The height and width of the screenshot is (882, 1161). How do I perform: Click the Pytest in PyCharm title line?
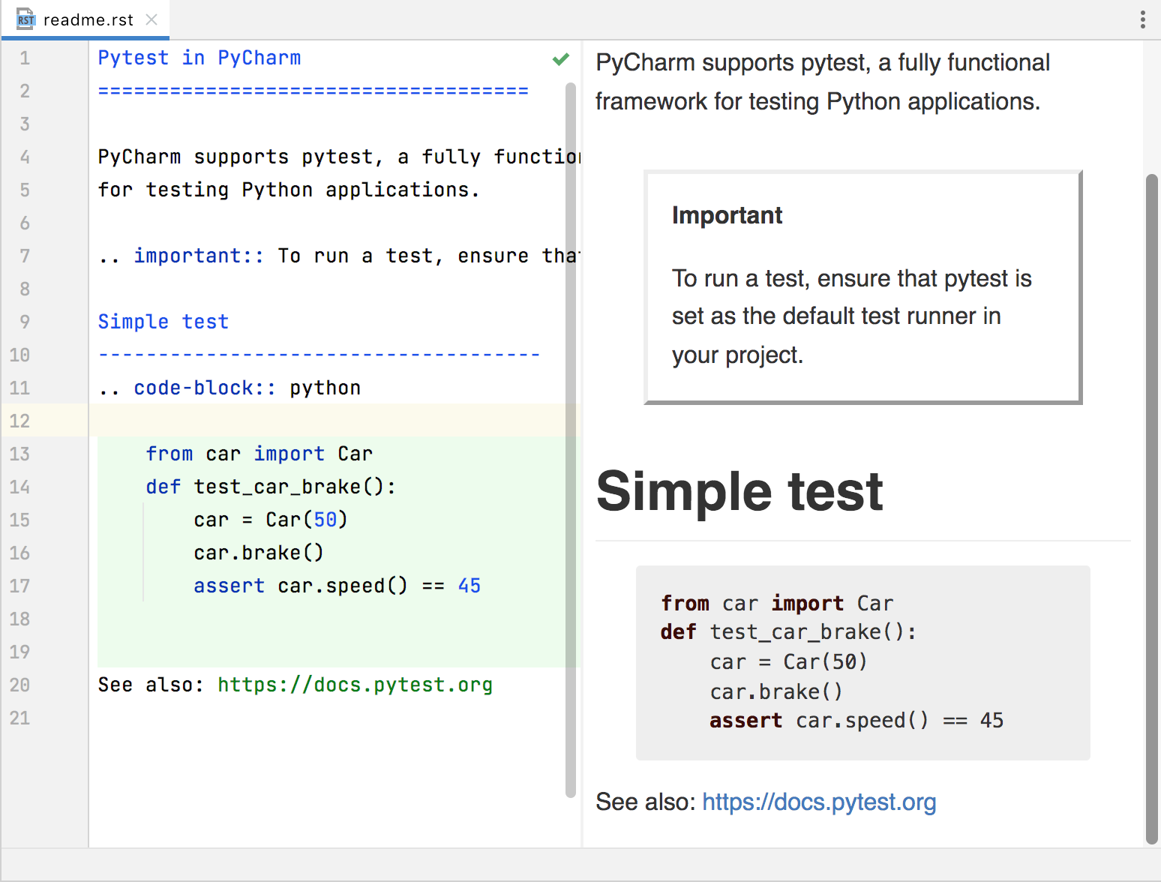(x=199, y=58)
